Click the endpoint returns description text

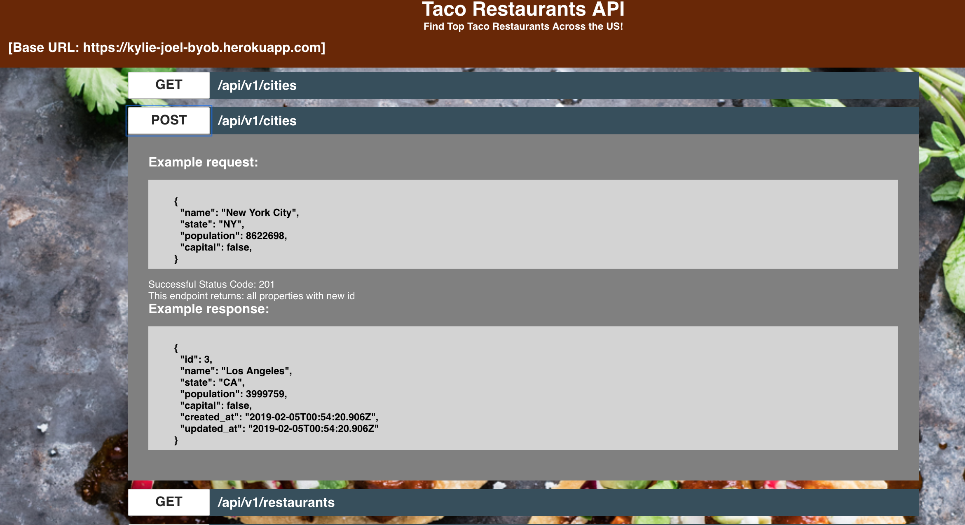[251, 296]
